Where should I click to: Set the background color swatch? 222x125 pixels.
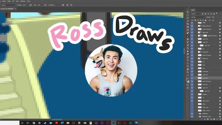[x=188, y=82]
